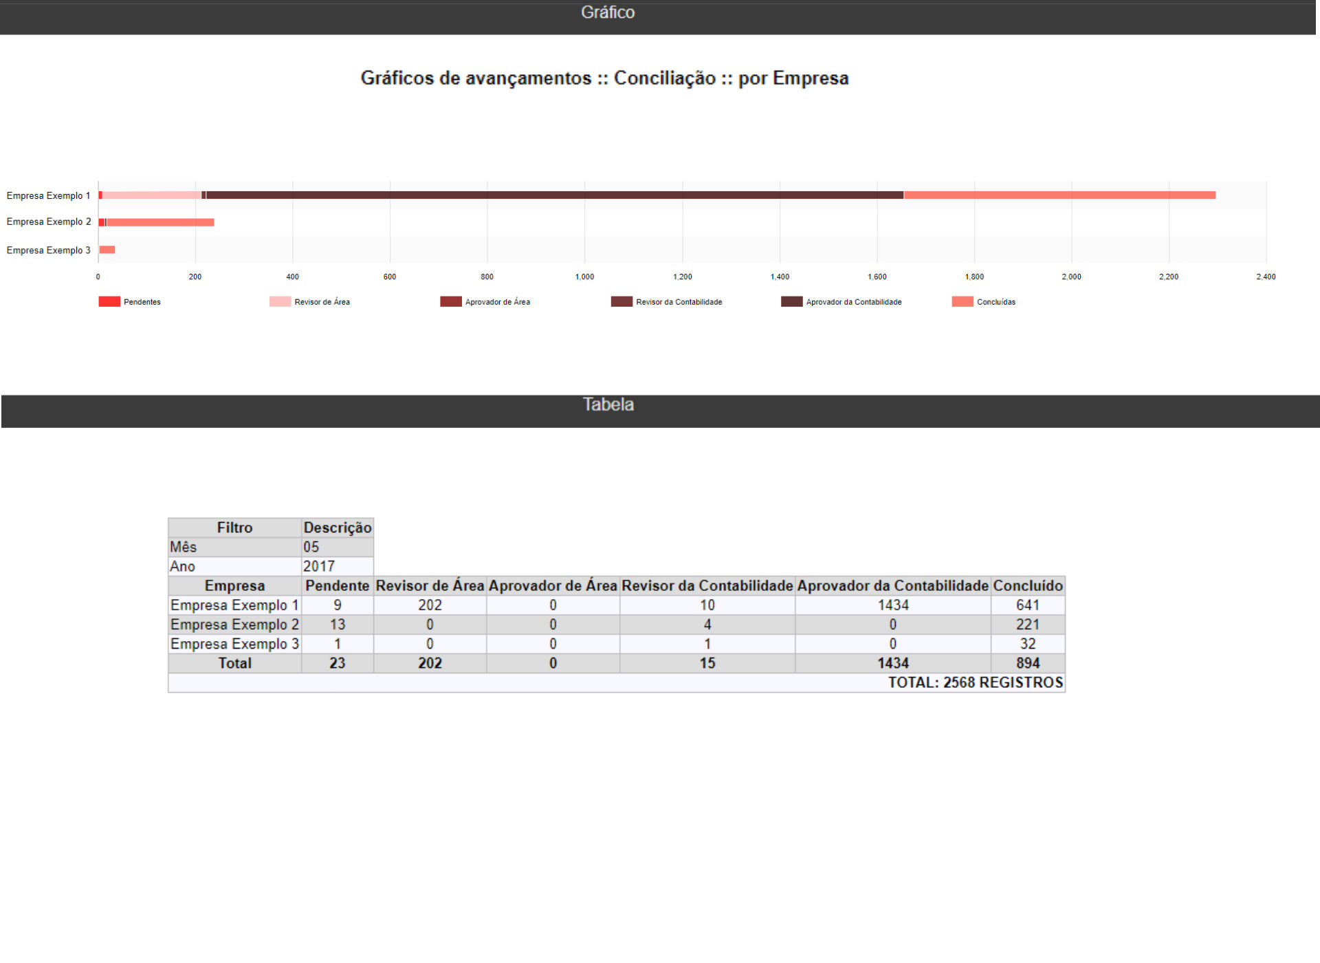Click the total Concluído value 894
This screenshot has height=963, width=1320.
(1028, 663)
